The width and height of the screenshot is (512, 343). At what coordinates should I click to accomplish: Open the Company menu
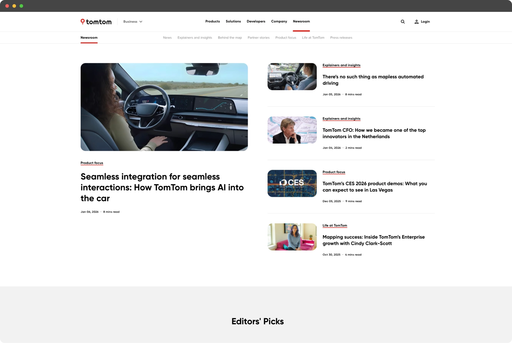point(279,21)
